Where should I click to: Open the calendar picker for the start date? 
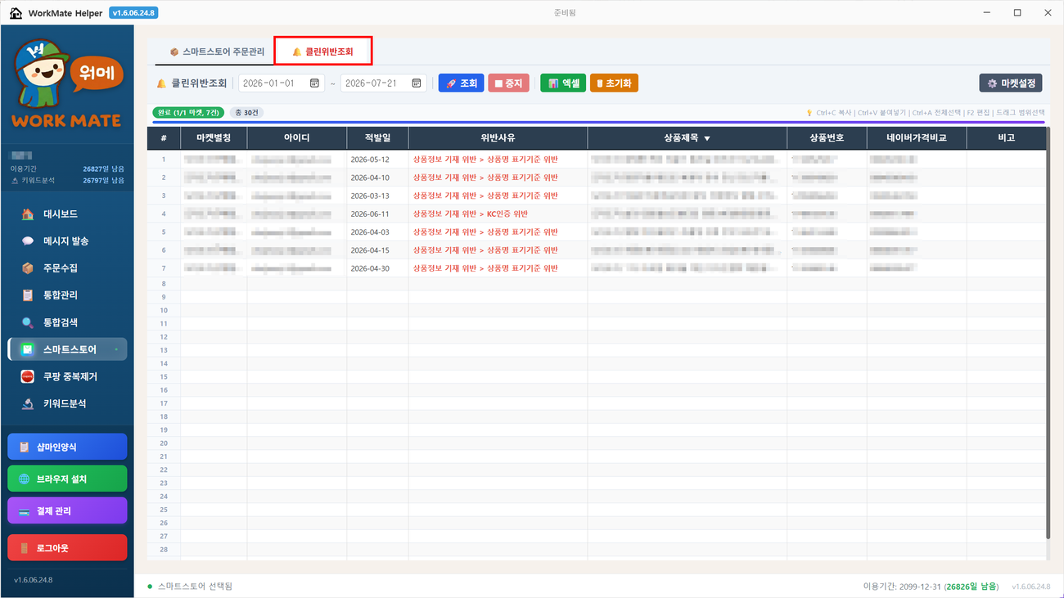pyautogui.click(x=314, y=83)
